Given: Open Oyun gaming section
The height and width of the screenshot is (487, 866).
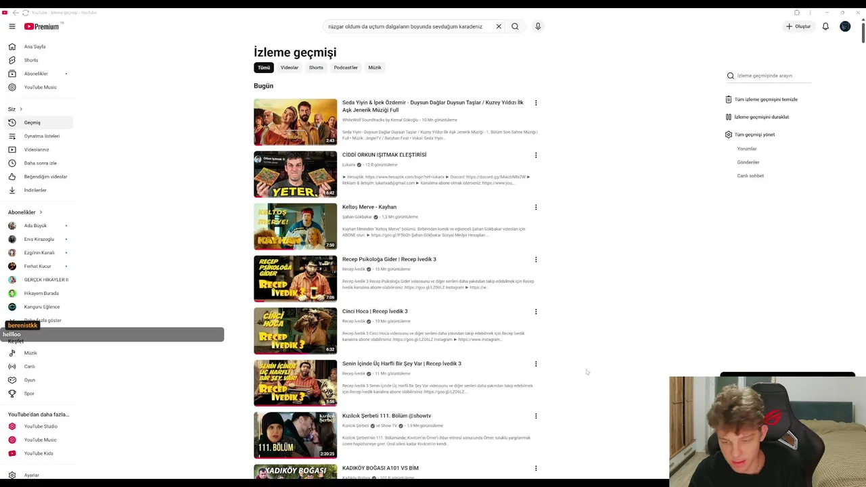Looking at the screenshot, I should tap(38, 380).
